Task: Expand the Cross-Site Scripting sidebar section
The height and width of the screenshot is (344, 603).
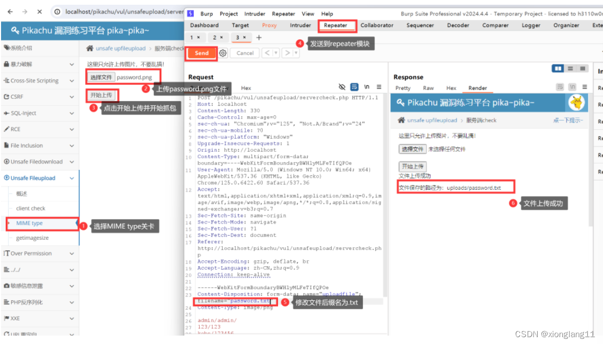Action: pos(40,80)
